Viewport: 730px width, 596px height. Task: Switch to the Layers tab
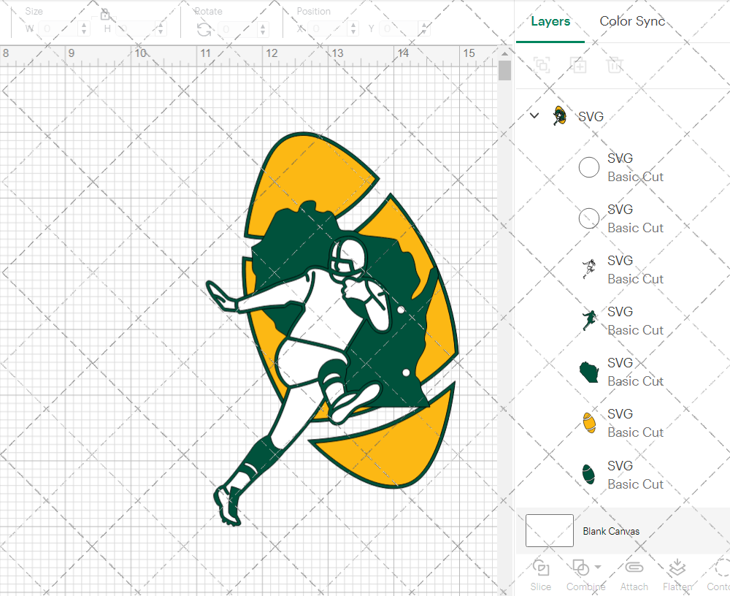(550, 21)
